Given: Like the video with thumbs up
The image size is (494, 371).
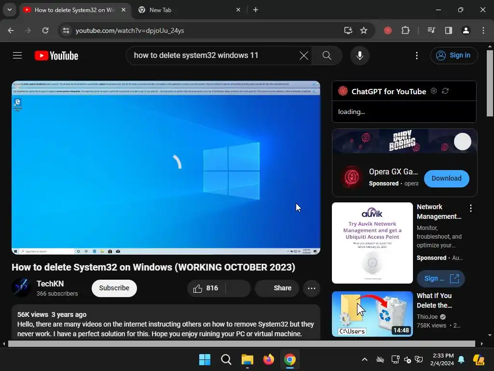Looking at the screenshot, I should (x=206, y=288).
